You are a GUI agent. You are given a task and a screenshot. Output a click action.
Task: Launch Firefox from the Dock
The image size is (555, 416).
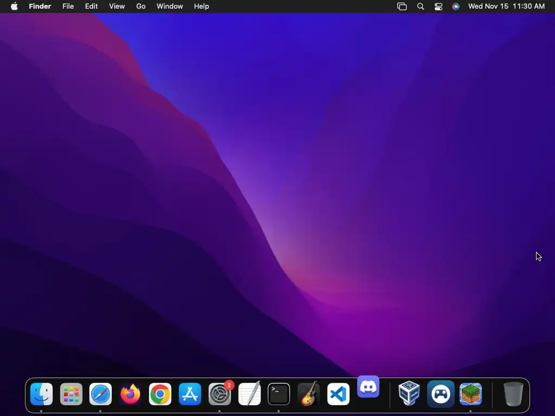pos(130,394)
